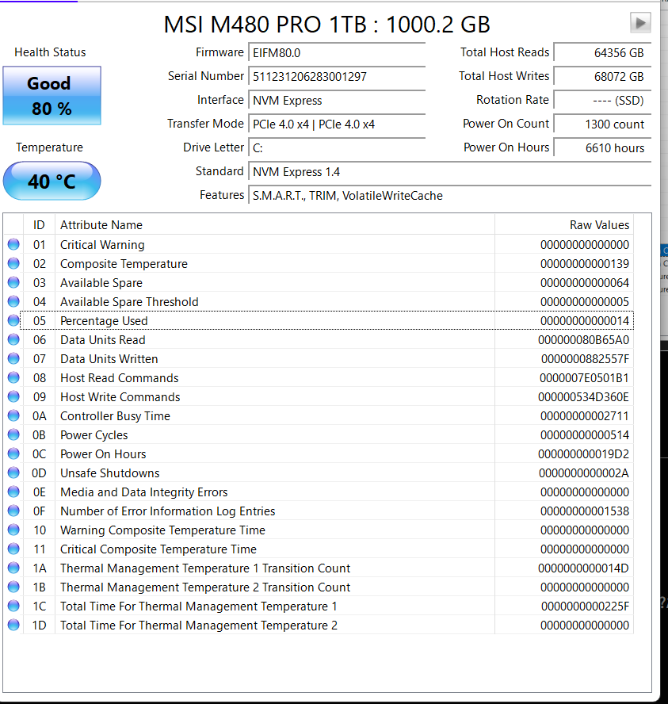Click the blue status dot beside Critical Warning
Viewport: 668px width, 704px height.
pos(13,244)
